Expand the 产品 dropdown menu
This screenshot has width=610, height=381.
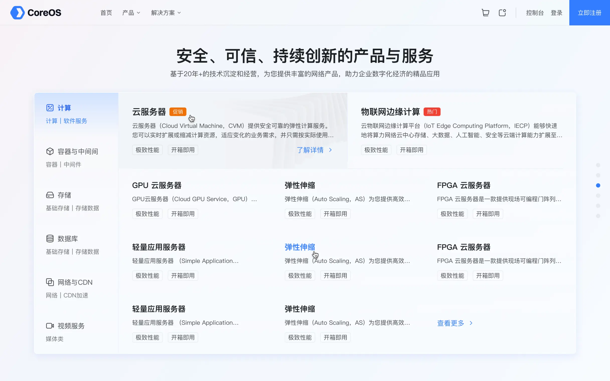(131, 13)
